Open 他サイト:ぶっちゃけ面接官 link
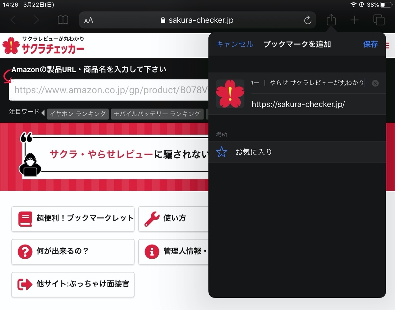The height and width of the screenshot is (310, 395). coord(73,285)
